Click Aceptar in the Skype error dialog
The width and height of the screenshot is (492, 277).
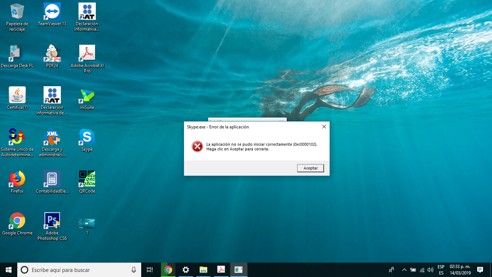pyautogui.click(x=310, y=168)
